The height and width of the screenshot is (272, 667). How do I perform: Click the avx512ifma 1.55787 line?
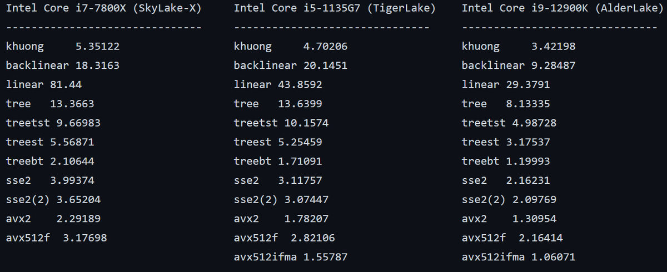tap(291, 257)
